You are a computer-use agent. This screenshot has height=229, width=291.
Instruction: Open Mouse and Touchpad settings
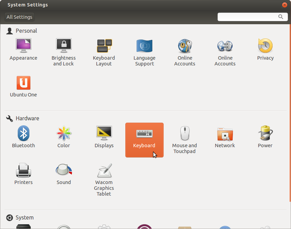coord(184,140)
